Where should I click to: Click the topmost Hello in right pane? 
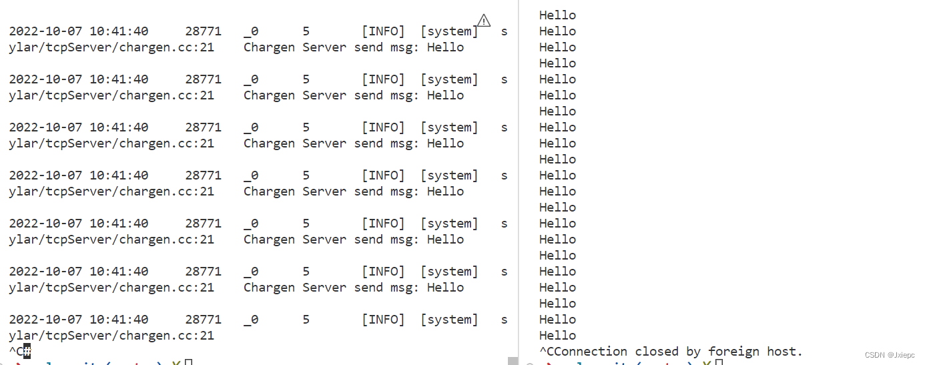[557, 15]
